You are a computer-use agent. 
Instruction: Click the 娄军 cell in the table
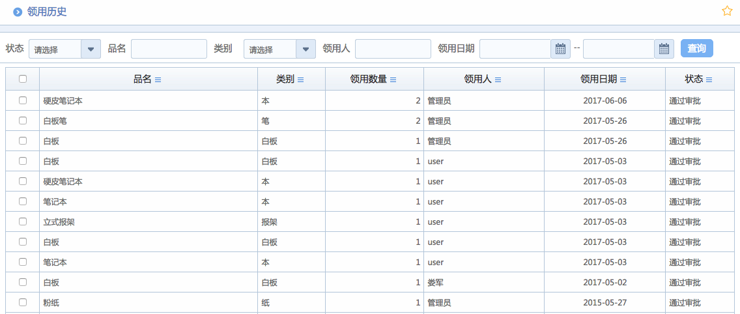[435, 282]
